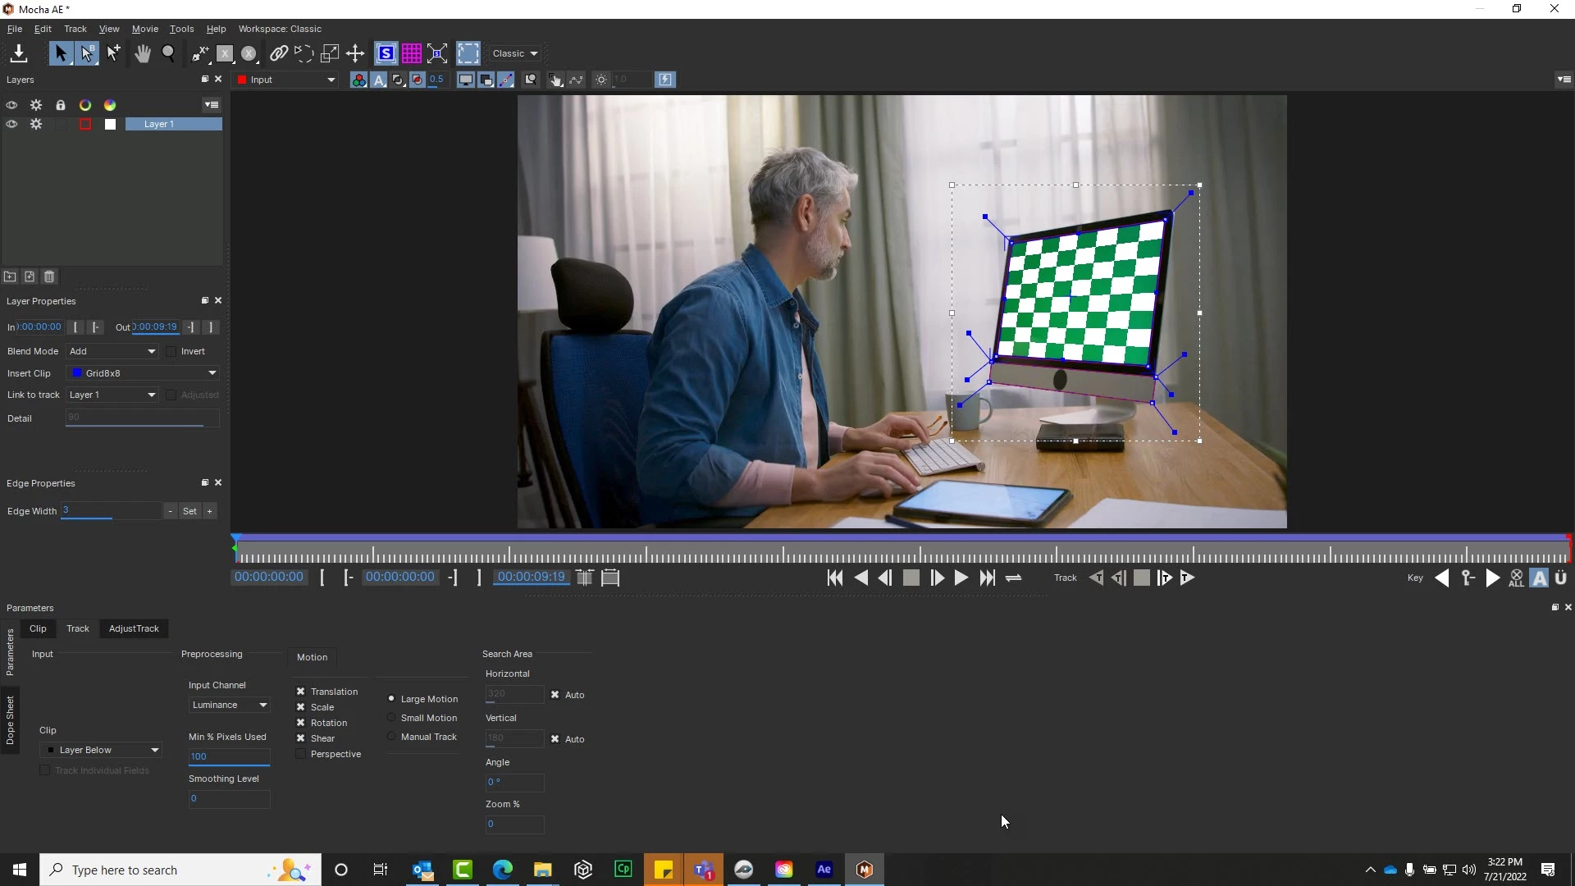The image size is (1575, 886).
Task: Select the Zoom magnifier tool
Action: click(x=168, y=54)
